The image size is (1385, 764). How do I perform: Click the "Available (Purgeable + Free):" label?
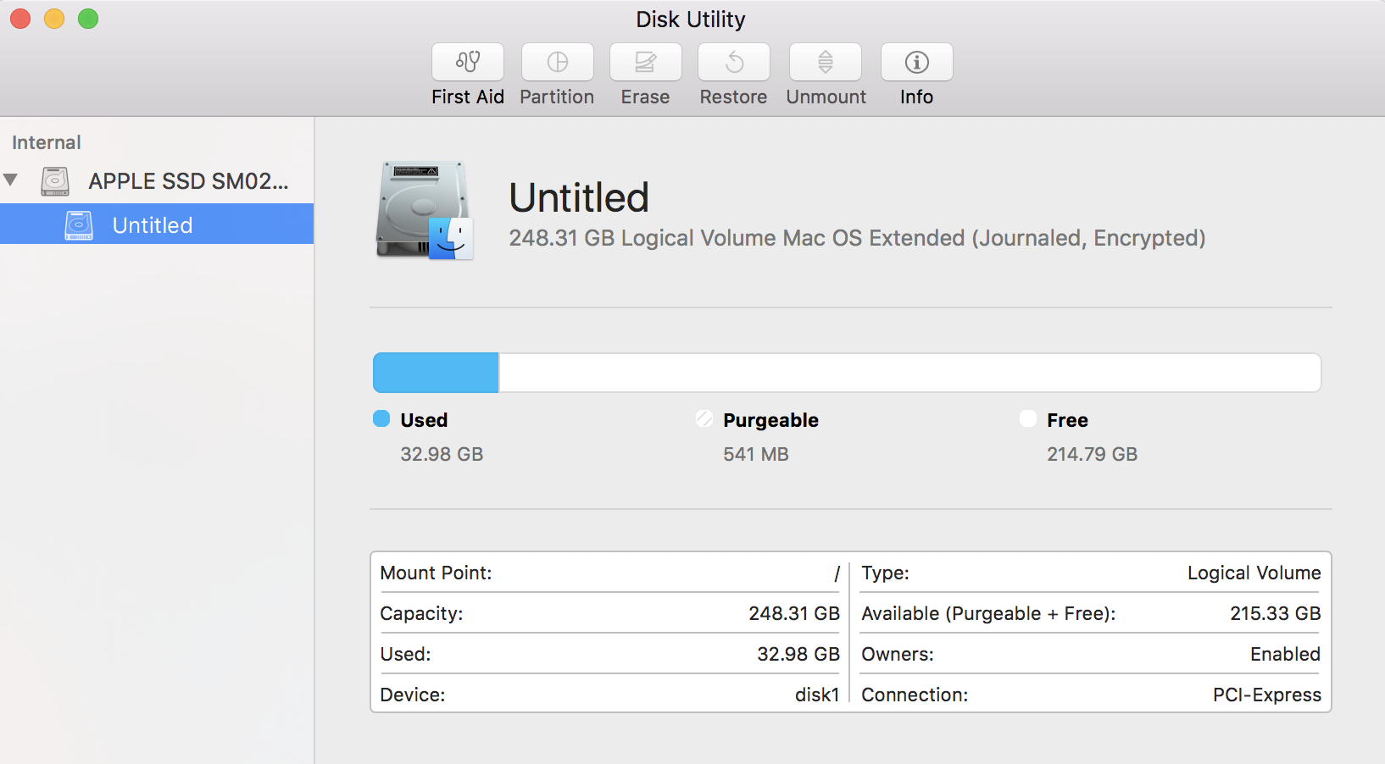988,613
